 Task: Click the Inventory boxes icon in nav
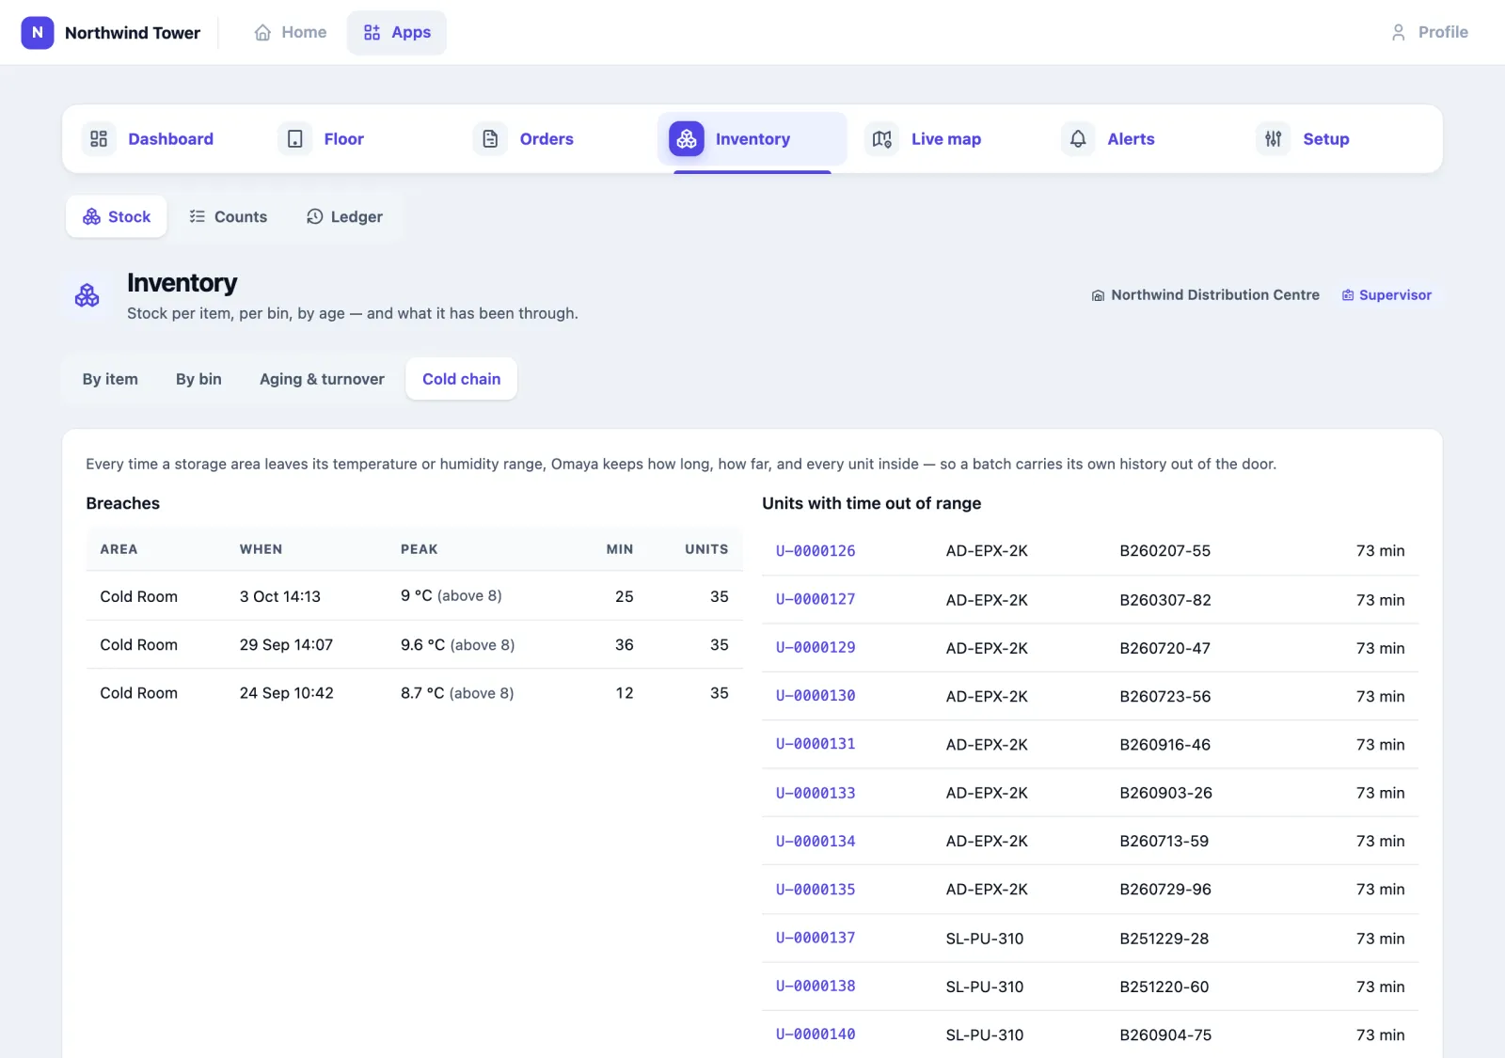[687, 139]
